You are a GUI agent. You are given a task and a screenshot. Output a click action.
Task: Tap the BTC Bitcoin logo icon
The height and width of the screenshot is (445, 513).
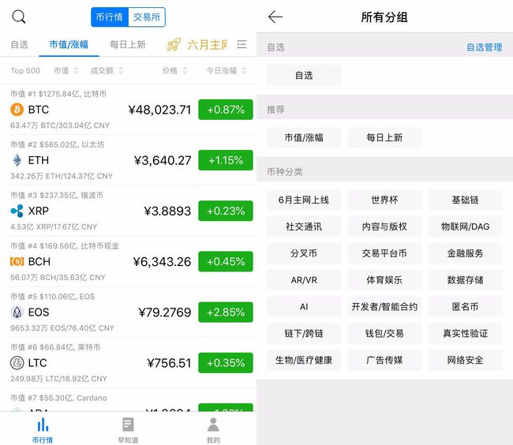[x=17, y=110]
